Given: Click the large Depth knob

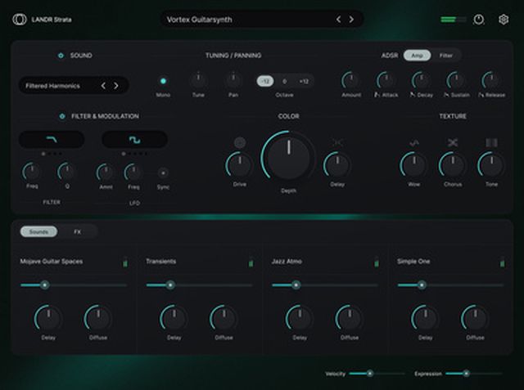Looking at the screenshot, I should [x=288, y=157].
